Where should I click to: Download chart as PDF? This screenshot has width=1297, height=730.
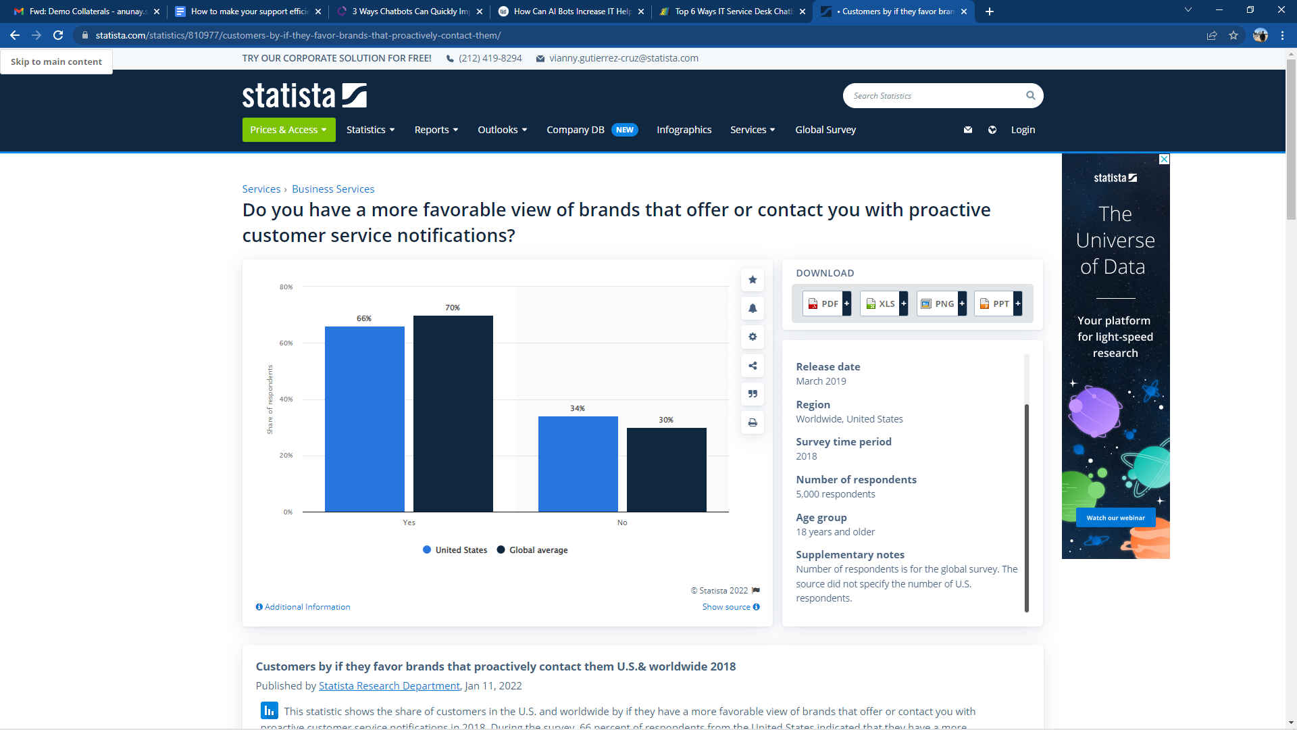coord(827,303)
